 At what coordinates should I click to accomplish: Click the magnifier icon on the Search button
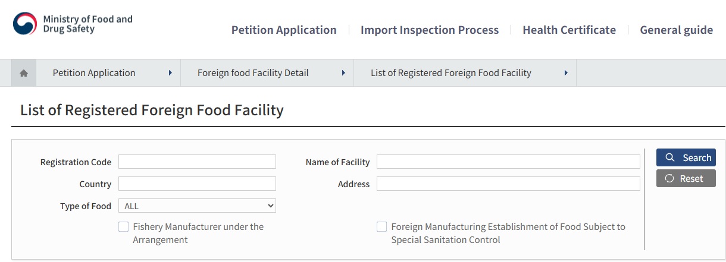click(x=670, y=157)
